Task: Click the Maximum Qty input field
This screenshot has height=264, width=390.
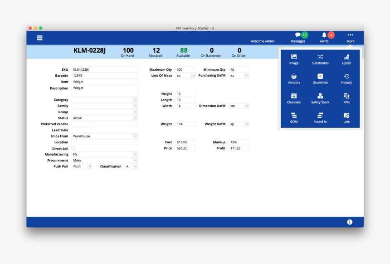Action: [x=185, y=70]
